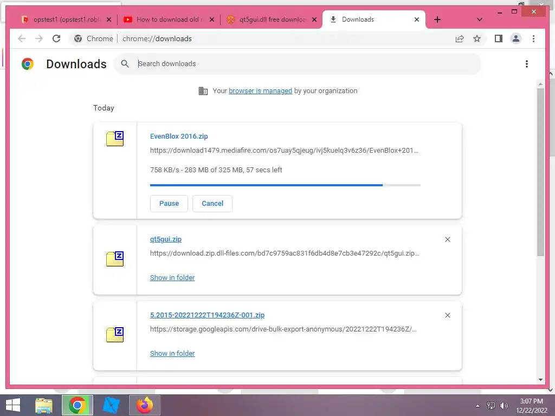The height and width of the screenshot is (416, 555).
Task: Click the browser forward arrow
Action: click(39, 38)
